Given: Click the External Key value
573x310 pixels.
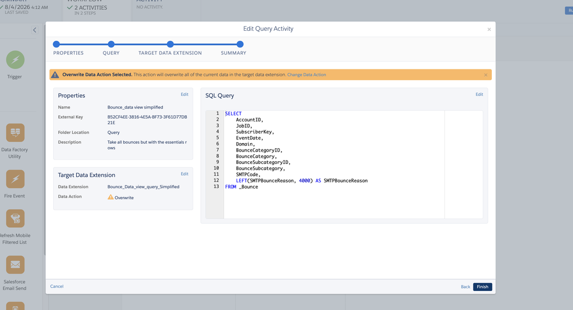Looking at the screenshot, I should click(147, 120).
